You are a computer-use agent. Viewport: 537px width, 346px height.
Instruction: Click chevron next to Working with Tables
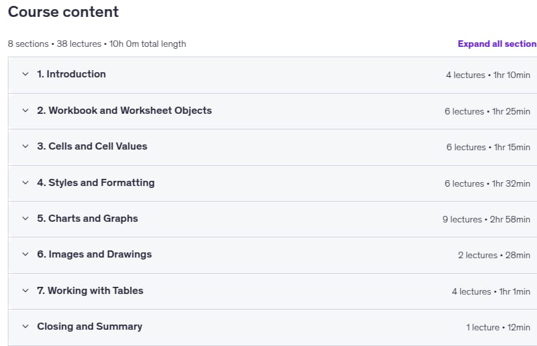click(25, 291)
